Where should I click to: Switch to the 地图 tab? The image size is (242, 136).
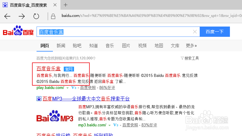coord(159,46)
